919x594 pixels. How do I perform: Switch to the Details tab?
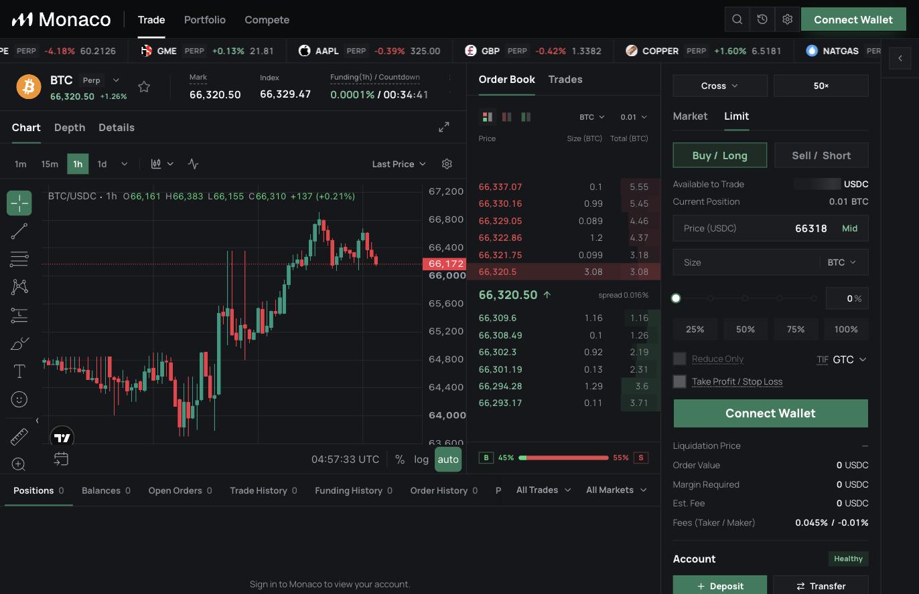[117, 127]
